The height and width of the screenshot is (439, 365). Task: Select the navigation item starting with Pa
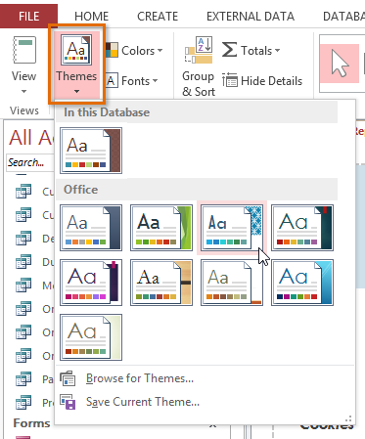[34, 379]
